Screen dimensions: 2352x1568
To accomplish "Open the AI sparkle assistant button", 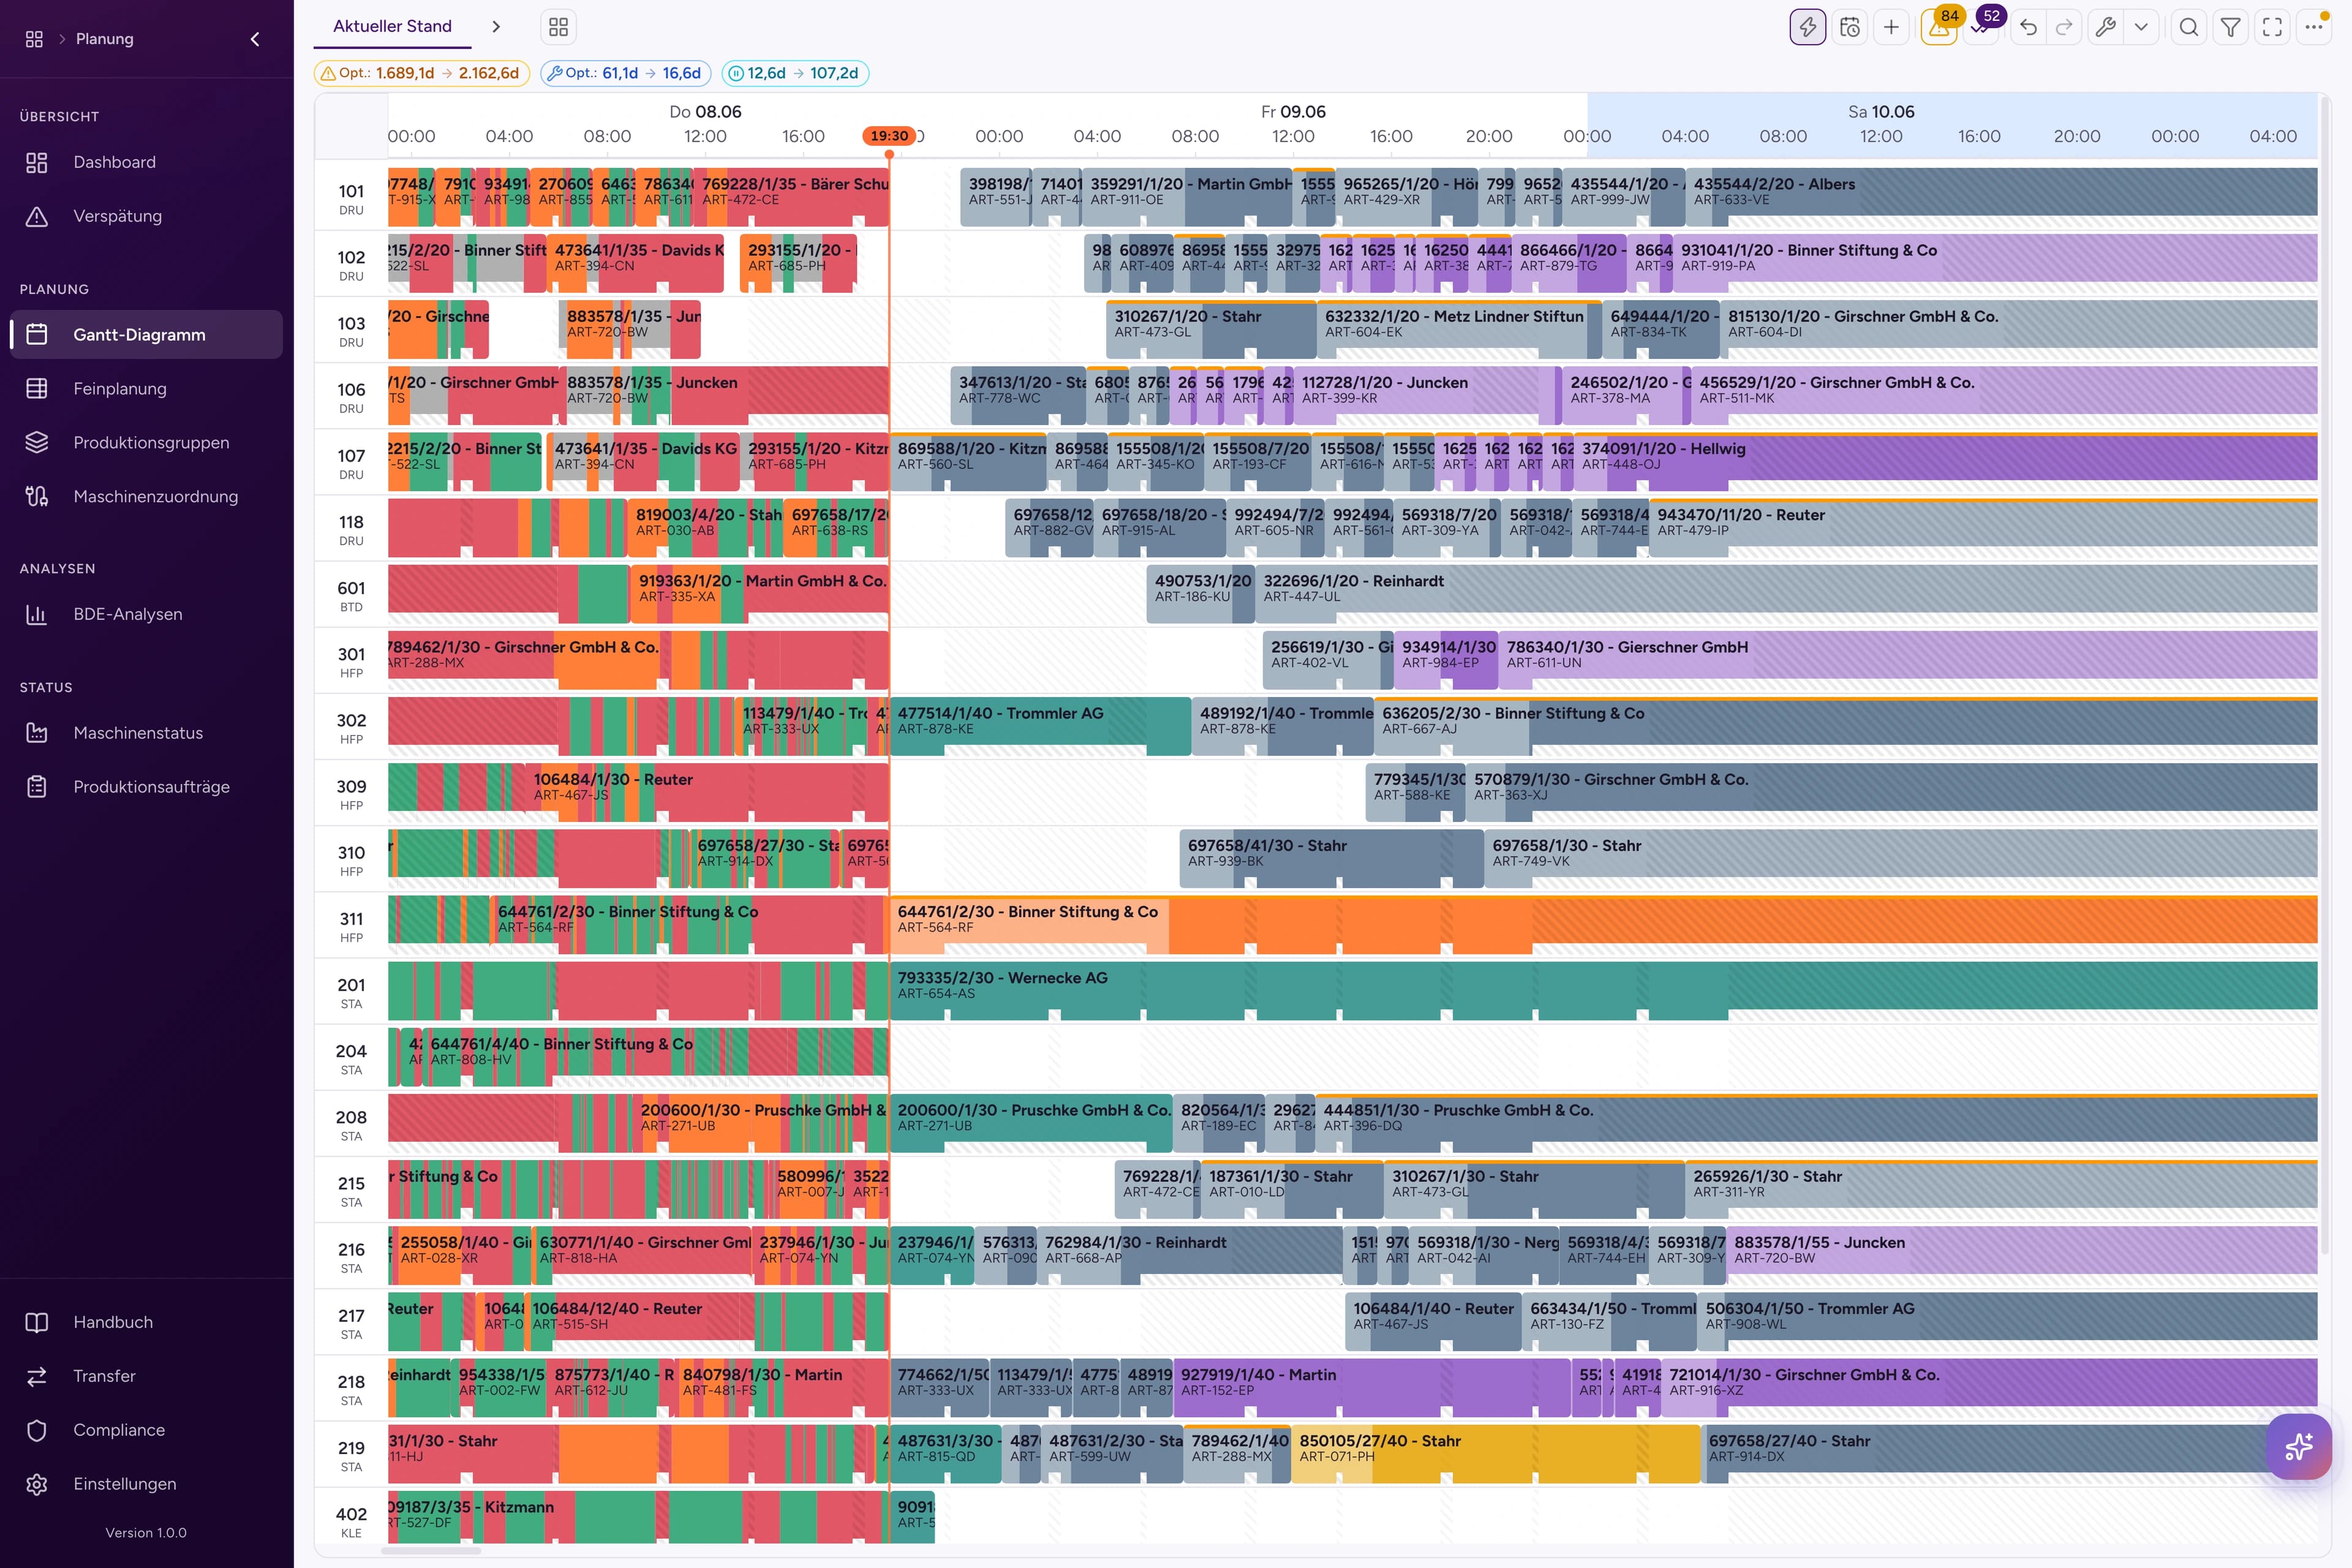I will click(2299, 1446).
